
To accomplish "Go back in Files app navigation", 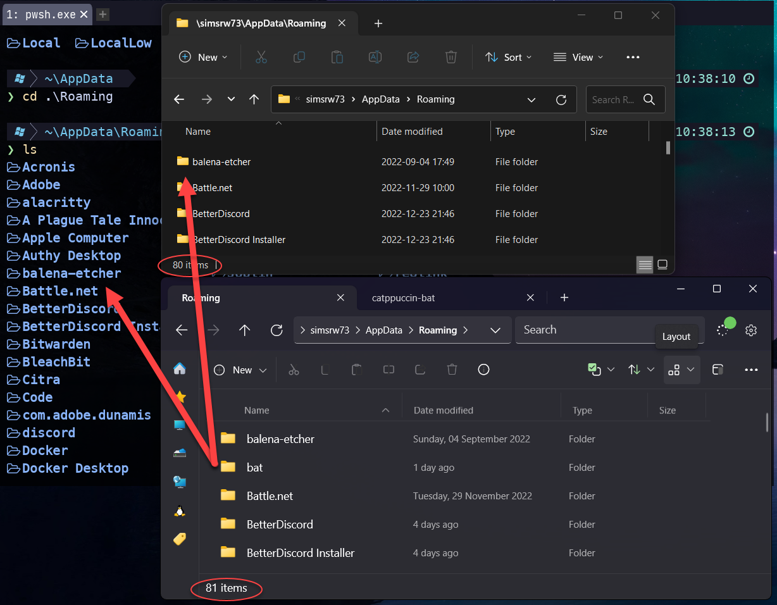I will (x=182, y=330).
